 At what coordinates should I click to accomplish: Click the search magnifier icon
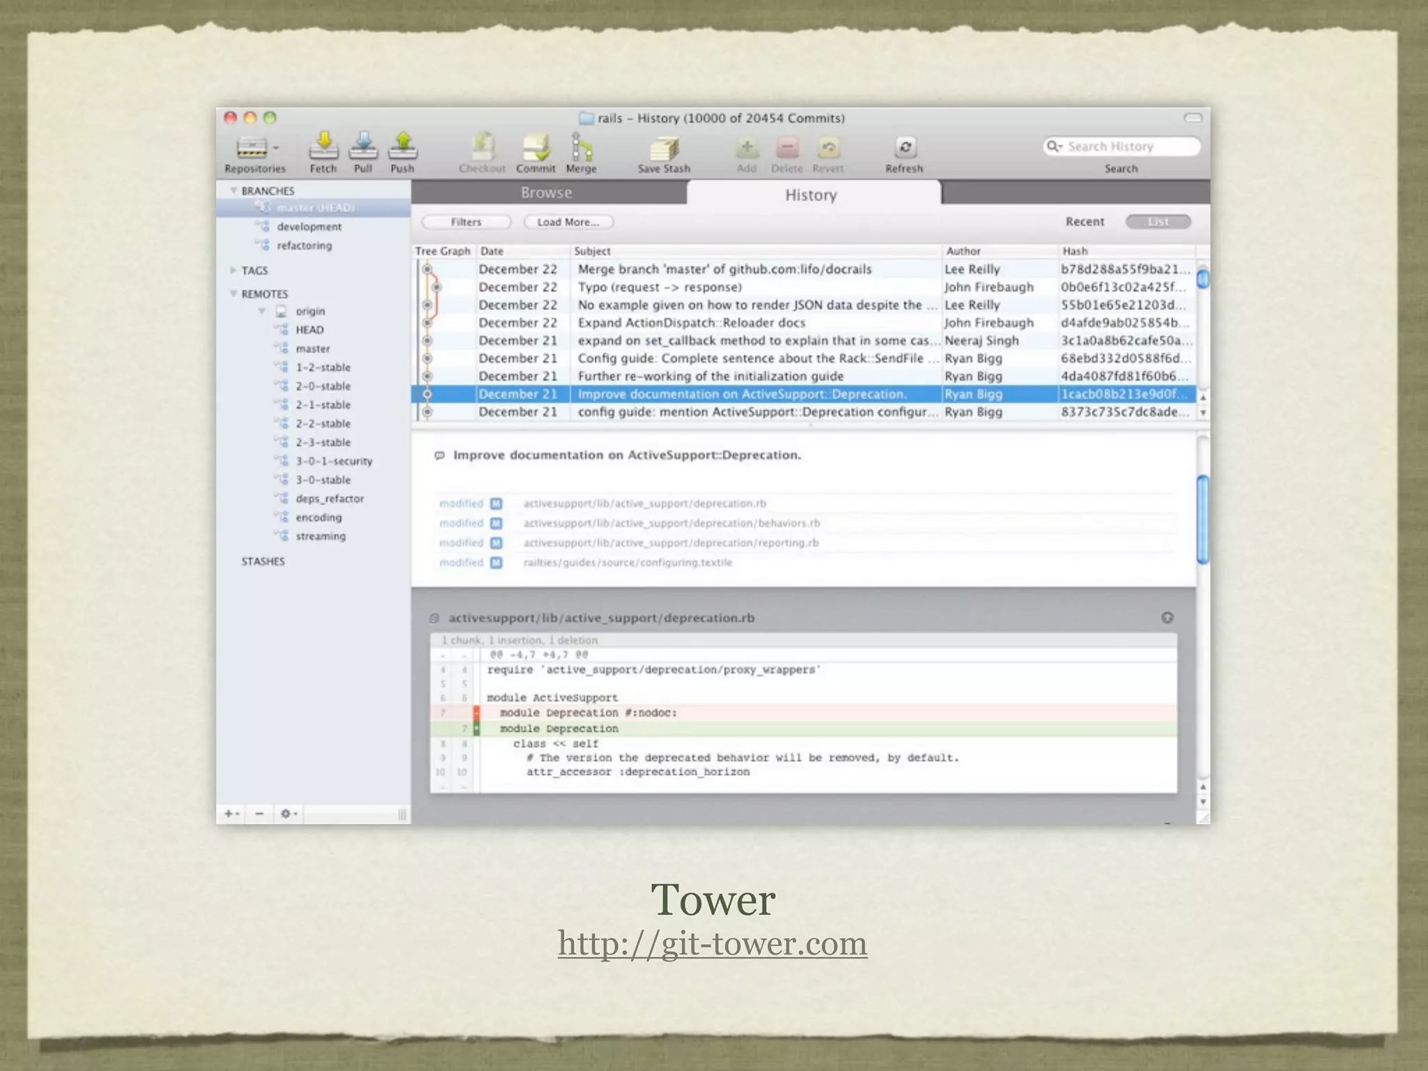pyautogui.click(x=1054, y=146)
